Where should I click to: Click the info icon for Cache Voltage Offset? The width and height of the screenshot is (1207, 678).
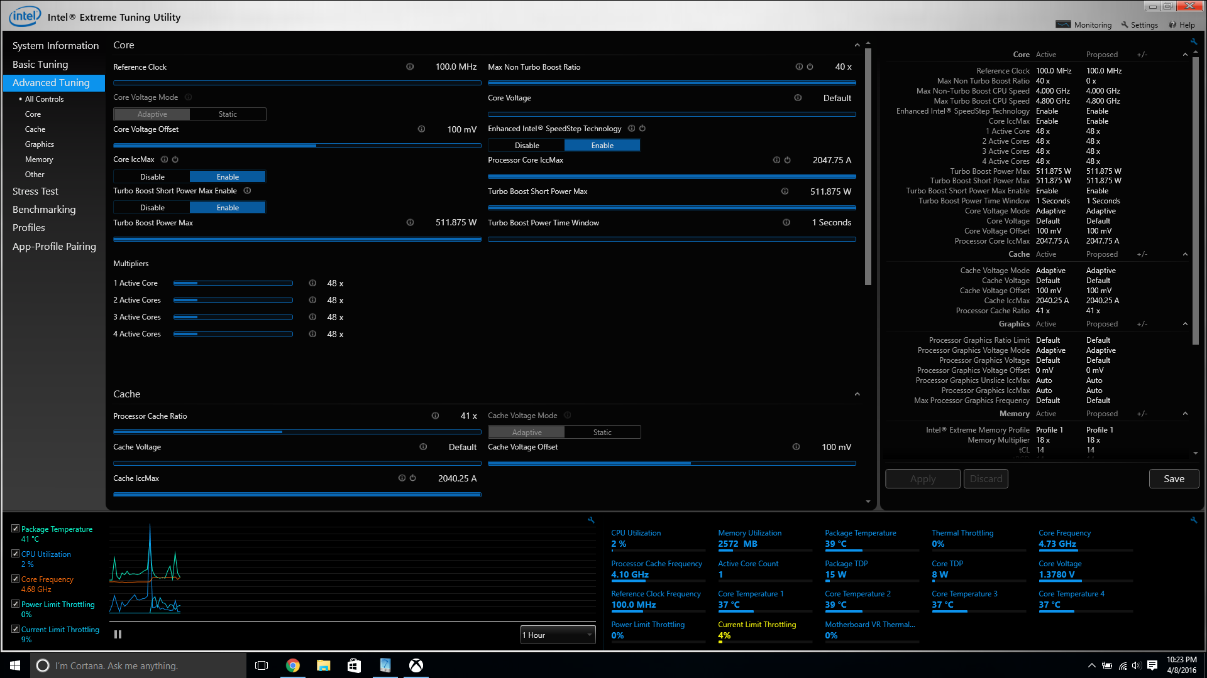click(x=796, y=447)
